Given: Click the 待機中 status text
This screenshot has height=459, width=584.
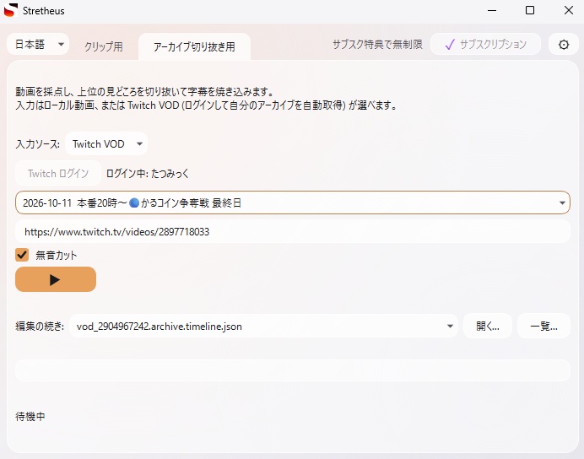Looking at the screenshot, I should [30, 416].
